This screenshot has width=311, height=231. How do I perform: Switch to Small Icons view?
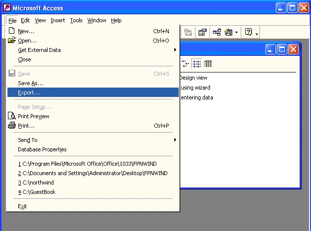tap(186, 64)
